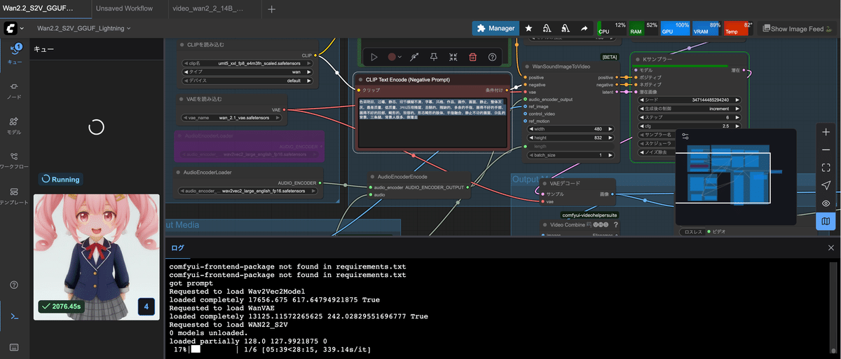Image resolution: width=841 pixels, height=359 pixels.
Task: Increase the batch_size value arrow
Action: point(610,155)
